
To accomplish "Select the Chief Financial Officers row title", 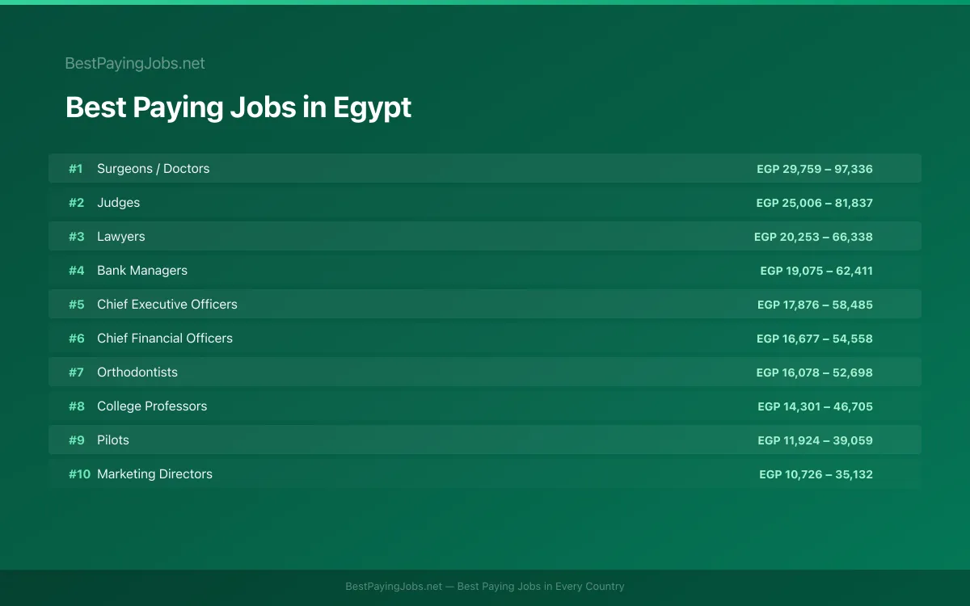I will point(165,339).
